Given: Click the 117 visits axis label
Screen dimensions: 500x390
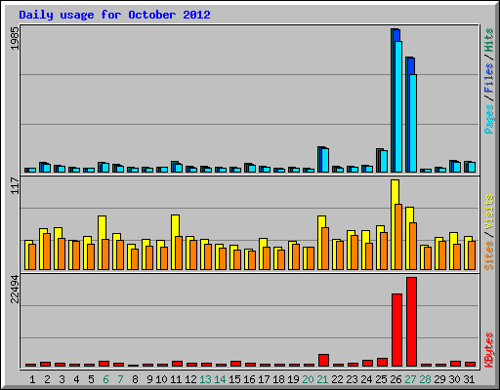Looking at the screenshot, I should pyautogui.click(x=15, y=185).
